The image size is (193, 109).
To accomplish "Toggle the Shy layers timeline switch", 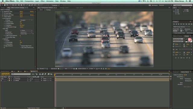I will click(40, 74).
